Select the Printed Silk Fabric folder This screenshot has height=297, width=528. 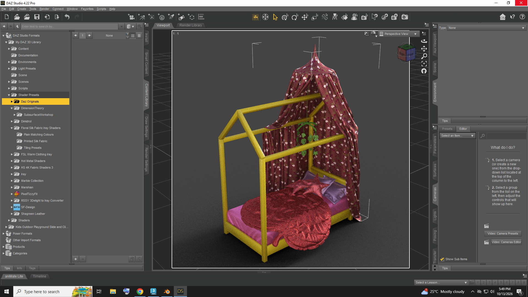(x=35, y=141)
